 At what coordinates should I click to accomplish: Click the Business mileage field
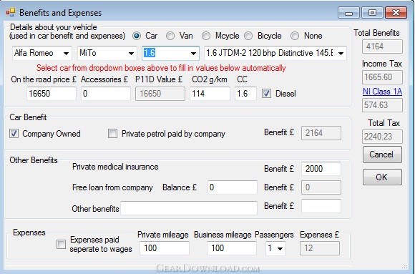(x=232, y=248)
